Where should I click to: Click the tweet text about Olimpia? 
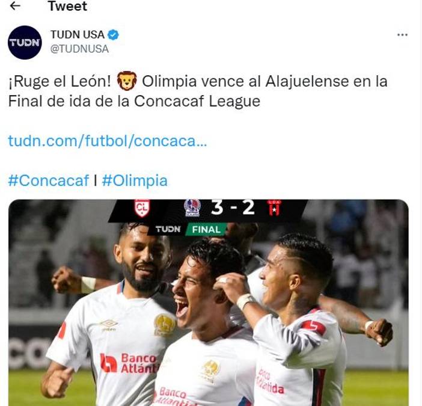(198, 91)
